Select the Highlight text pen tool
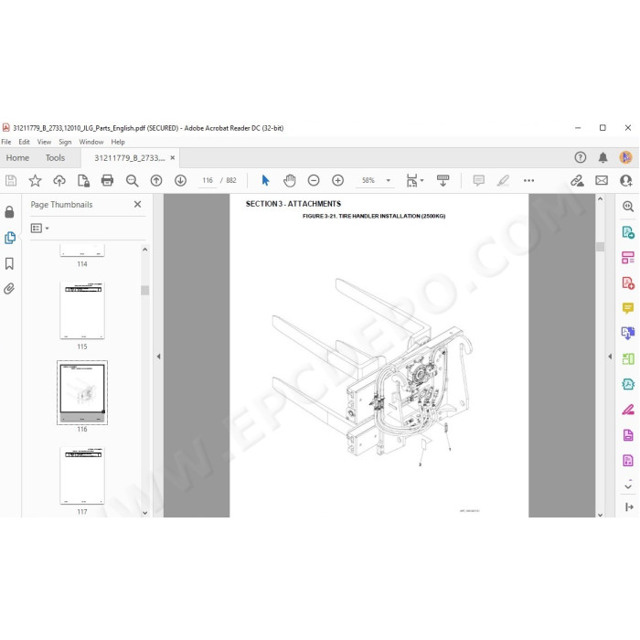This screenshot has width=640, height=640. tap(503, 180)
